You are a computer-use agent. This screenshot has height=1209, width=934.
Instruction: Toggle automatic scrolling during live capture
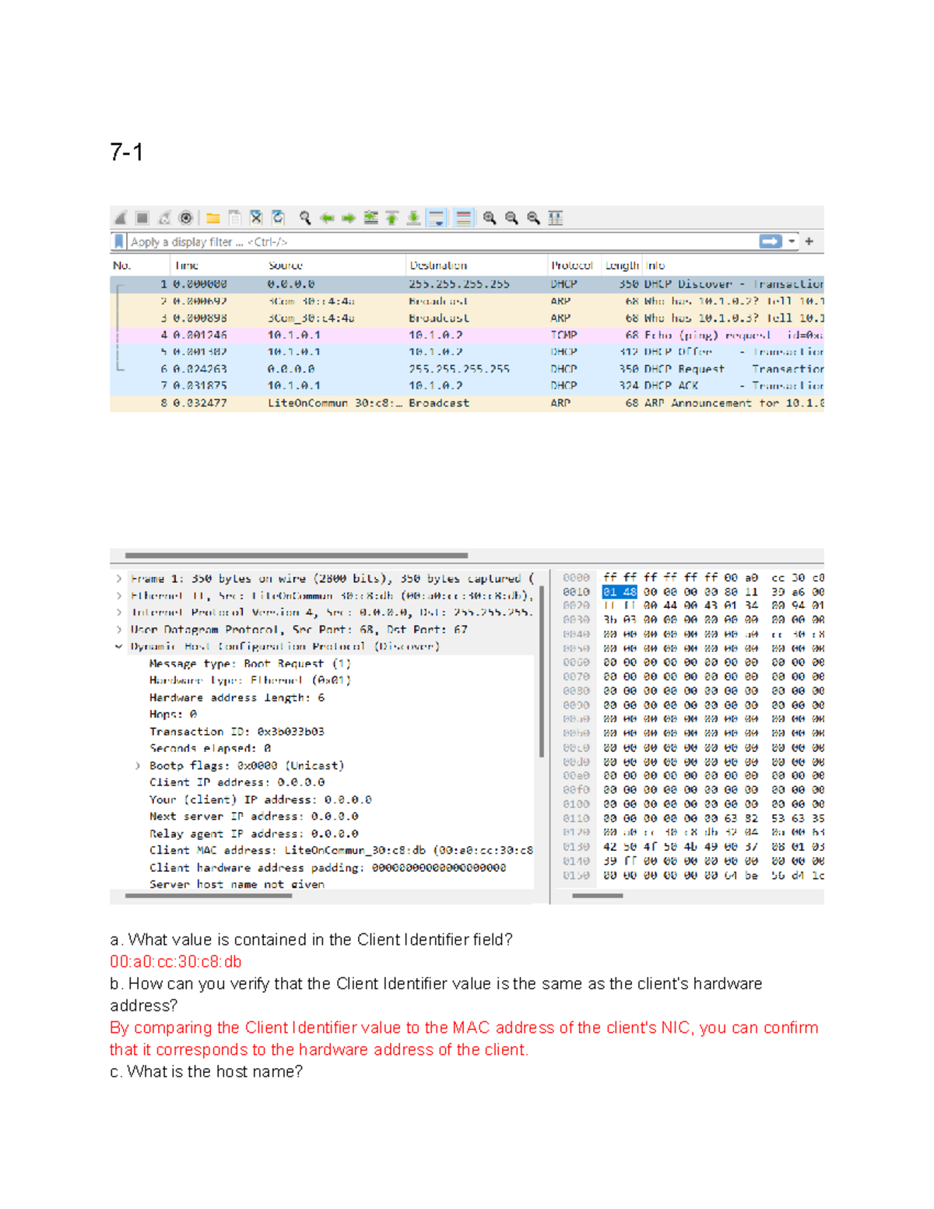[437, 217]
